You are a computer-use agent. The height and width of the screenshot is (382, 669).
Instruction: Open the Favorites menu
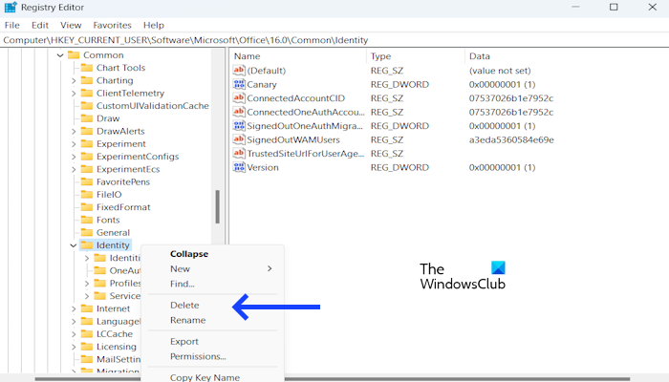point(112,25)
